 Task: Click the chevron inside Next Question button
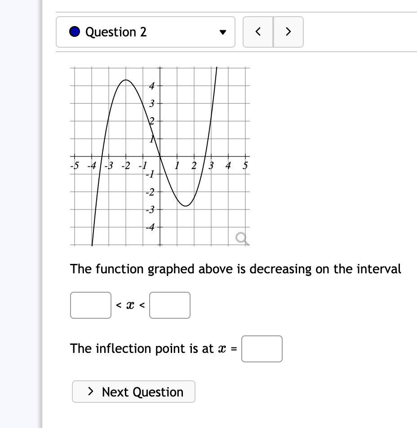(x=91, y=392)
